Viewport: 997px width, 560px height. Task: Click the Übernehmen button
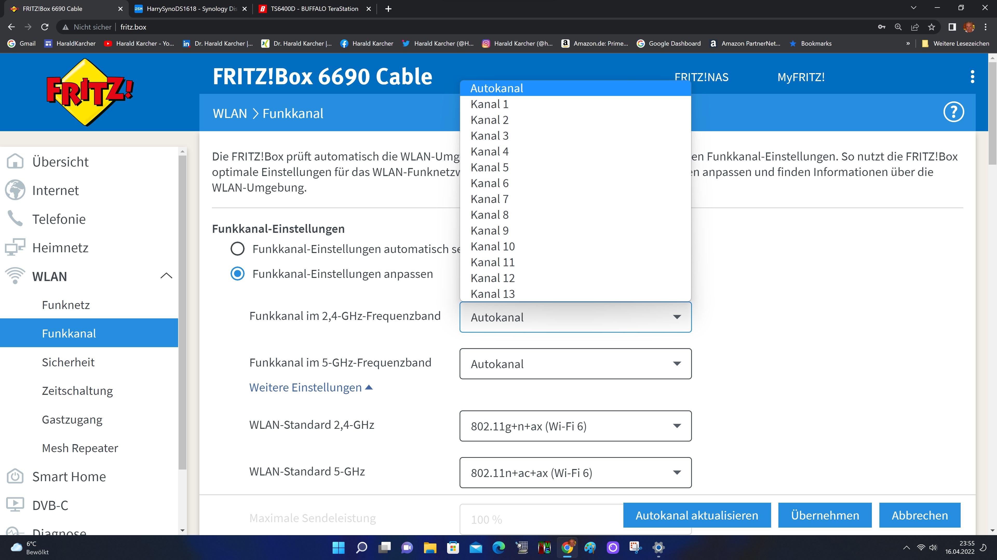point(825,515)
